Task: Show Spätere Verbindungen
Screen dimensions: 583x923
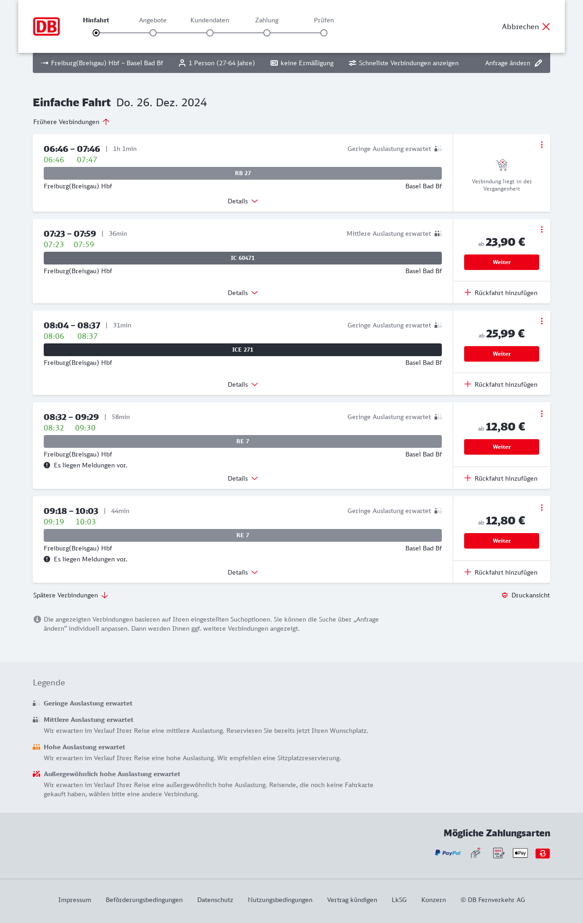Action: (x=71, y=595)
